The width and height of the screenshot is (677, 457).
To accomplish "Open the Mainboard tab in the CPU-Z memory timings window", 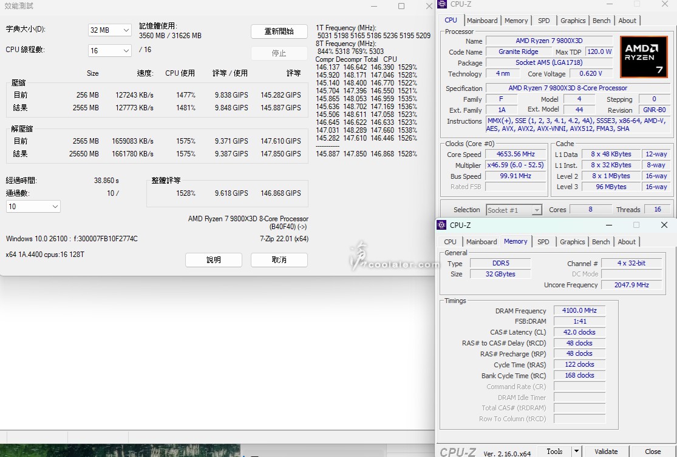I will point(481,242).
